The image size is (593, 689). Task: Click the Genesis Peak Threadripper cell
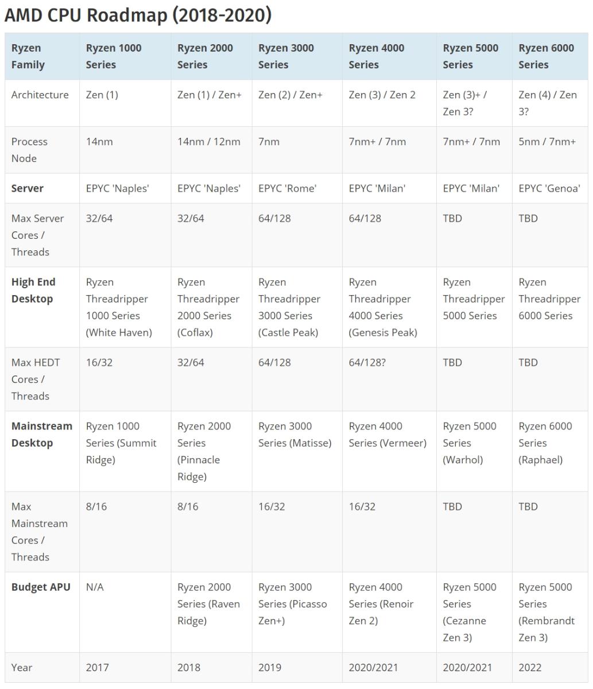coord(383,307)
